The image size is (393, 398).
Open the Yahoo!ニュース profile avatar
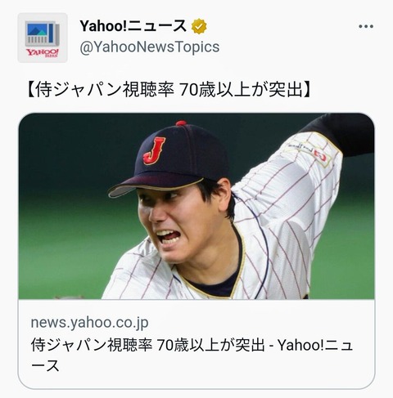point(43,38)
